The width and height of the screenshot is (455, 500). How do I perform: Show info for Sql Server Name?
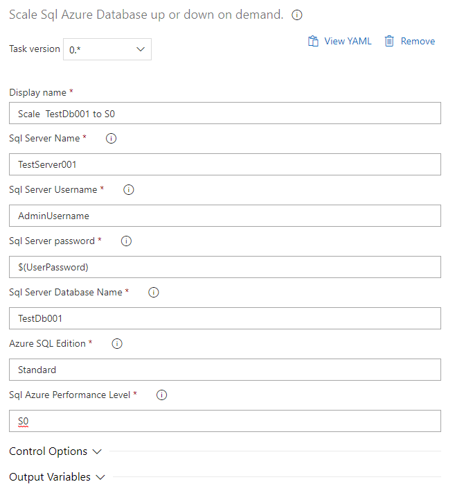[x=111, y=139]
